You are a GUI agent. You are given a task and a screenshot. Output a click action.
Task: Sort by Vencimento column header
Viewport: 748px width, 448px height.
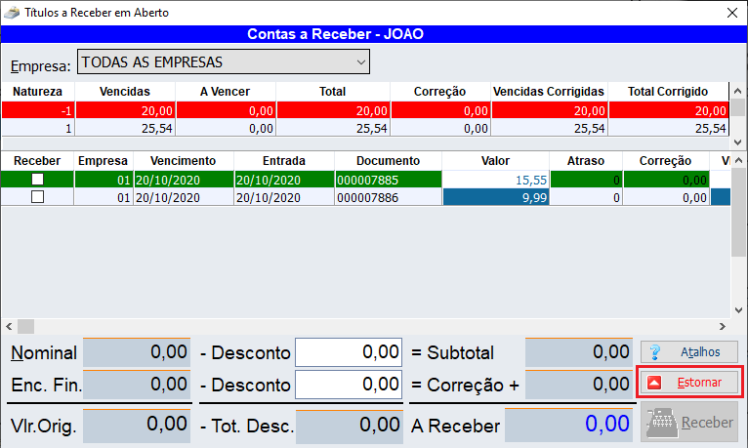[183, 161]
